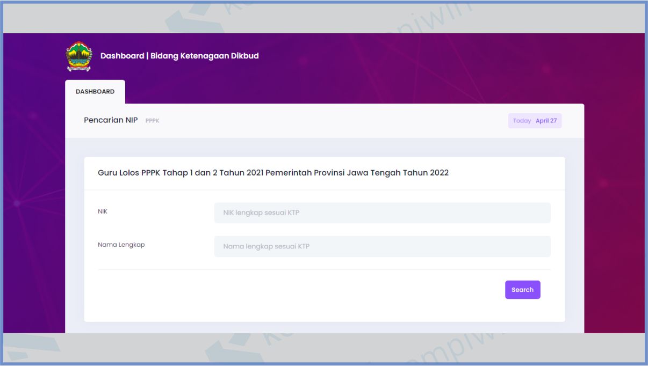The image size is (648, 366).
Task: Focus the 'NIK lengkap sesuai KTP' input
Action: point(382,213)
